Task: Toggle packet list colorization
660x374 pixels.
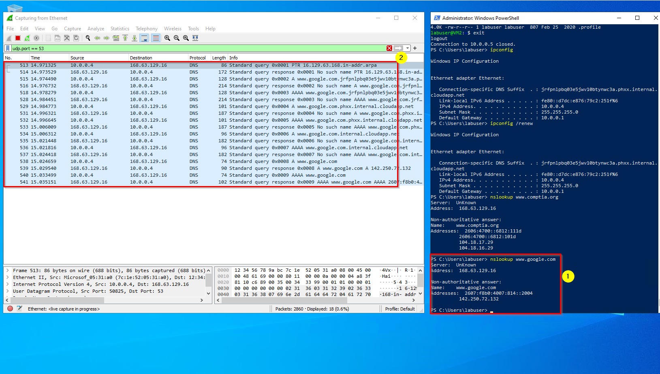Action: pyautogui.click(x=156, y=38)
